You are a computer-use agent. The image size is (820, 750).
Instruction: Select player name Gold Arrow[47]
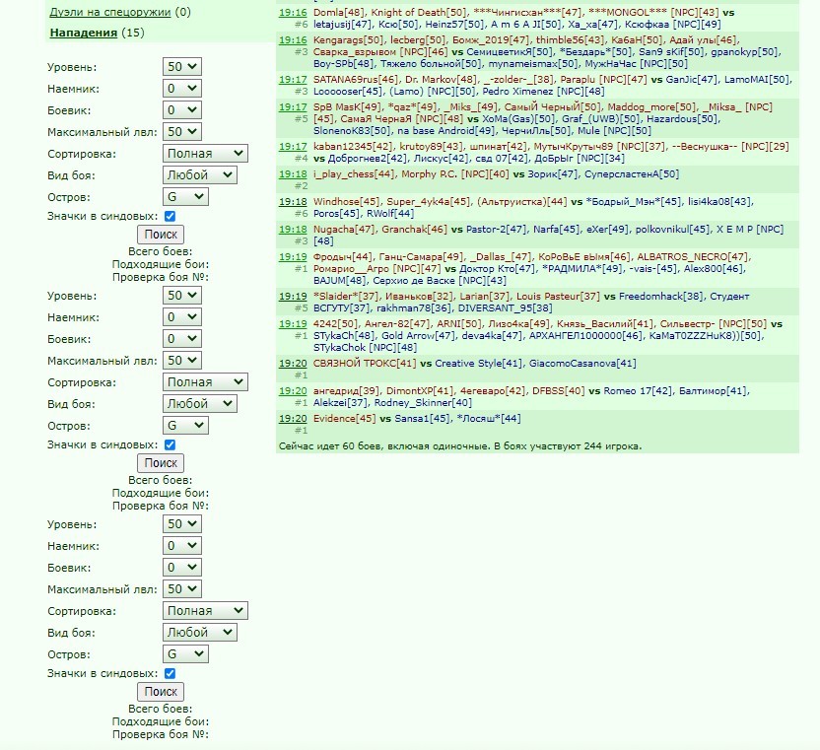pyautogui.click(x=418, y=335)
